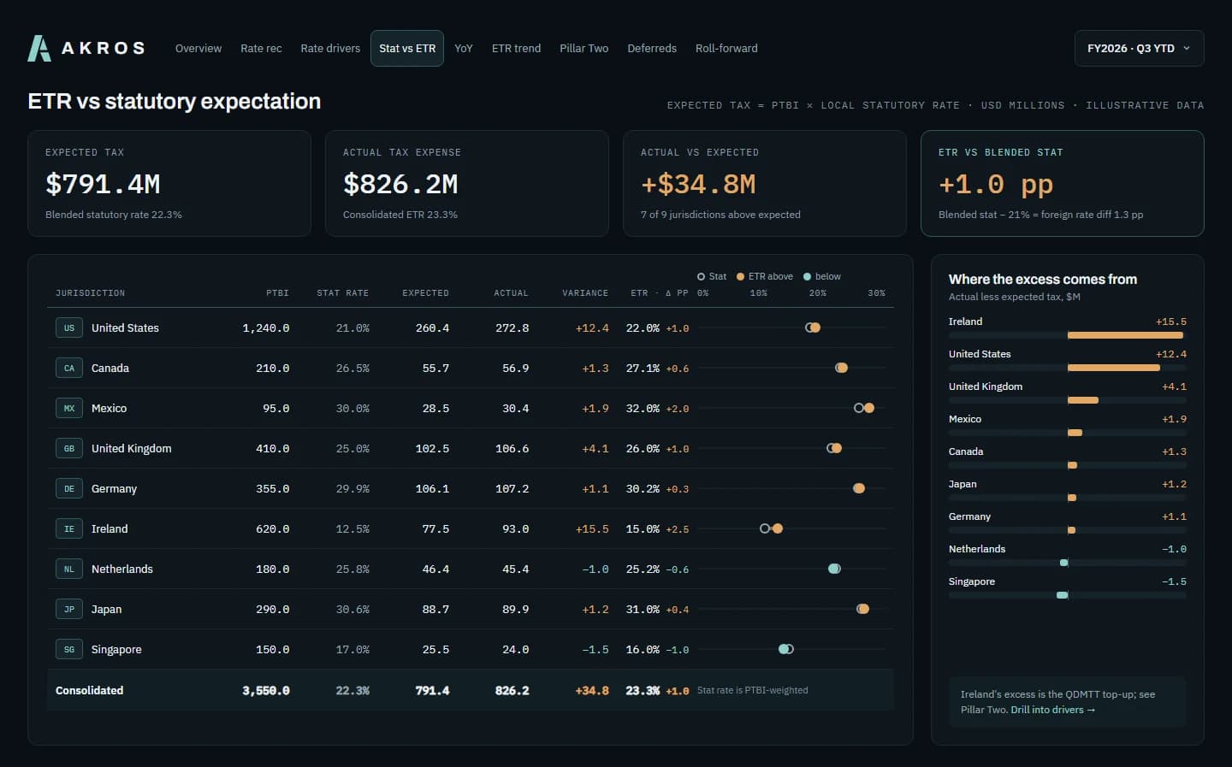This screenshot has height=767, width=1232.
Task: Select the Actual Tax Expense $826.2M card
Action: point(467,183)
